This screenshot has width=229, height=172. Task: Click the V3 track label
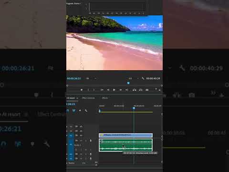(71, 127)
